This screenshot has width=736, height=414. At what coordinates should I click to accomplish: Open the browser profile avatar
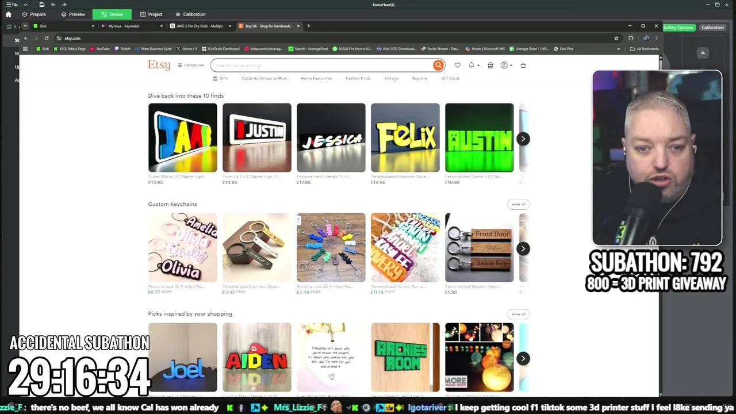[x=646, y=38]
